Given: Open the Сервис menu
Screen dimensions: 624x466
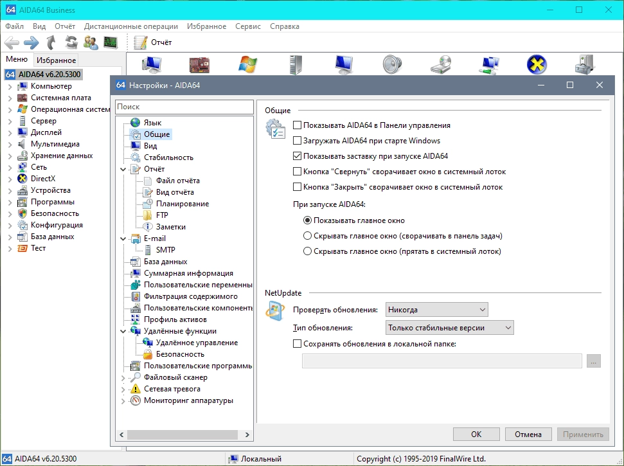Looking at the screenshot, I should pos(248,26).
